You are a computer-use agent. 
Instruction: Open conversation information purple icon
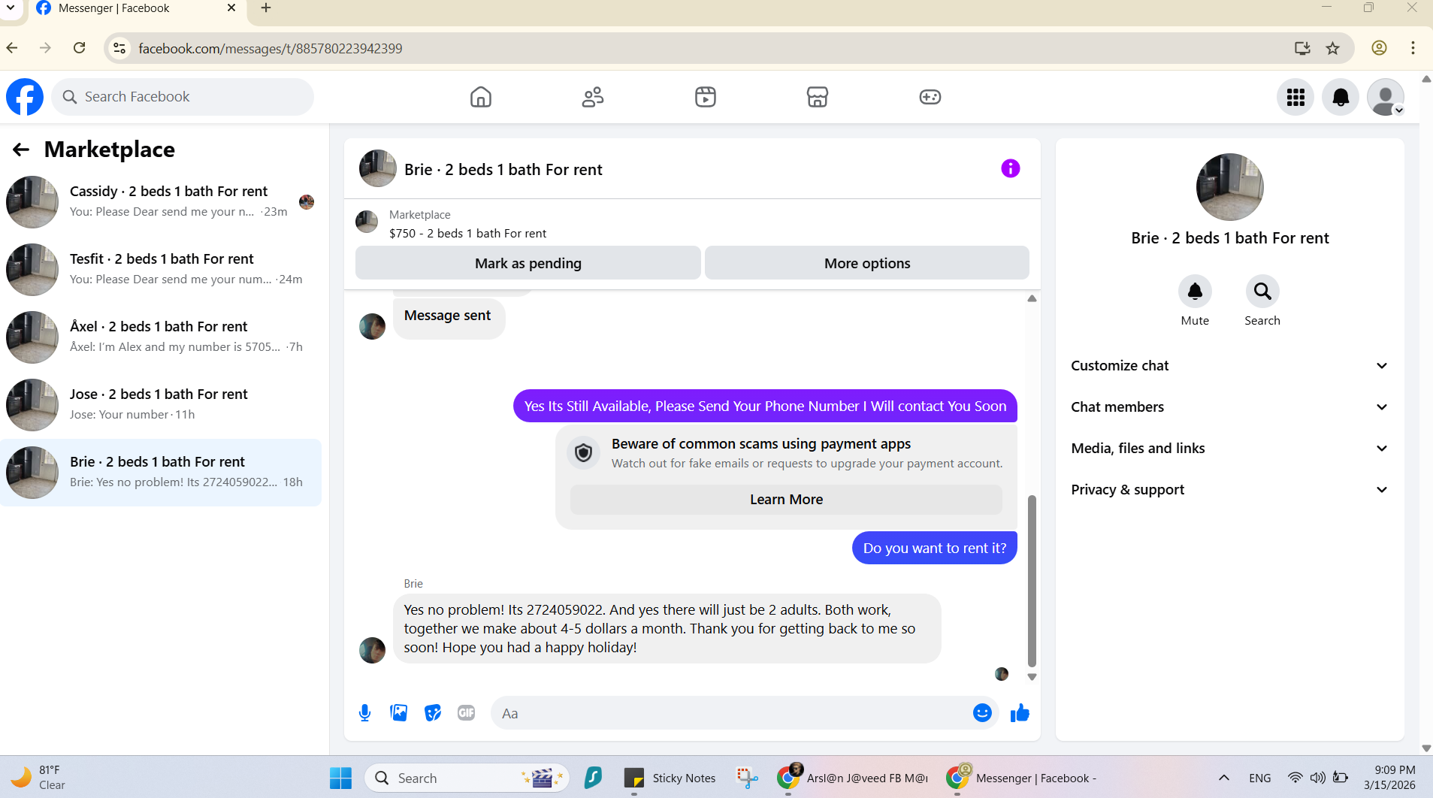coord(1011,168)
